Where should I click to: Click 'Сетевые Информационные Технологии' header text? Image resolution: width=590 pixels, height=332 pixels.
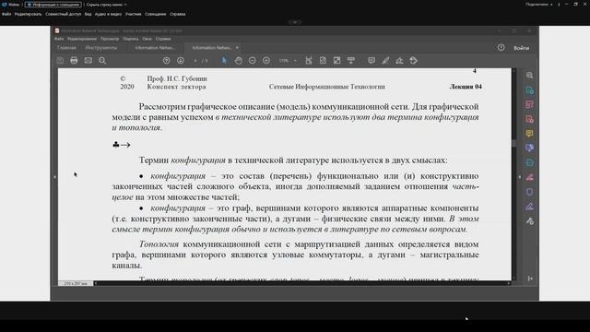[x=327, y=87]
